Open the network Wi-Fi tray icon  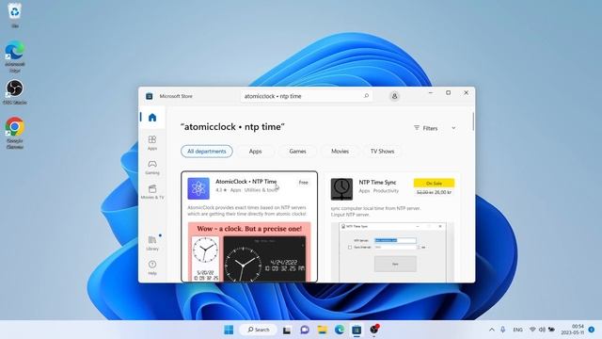tap(532, 330)
